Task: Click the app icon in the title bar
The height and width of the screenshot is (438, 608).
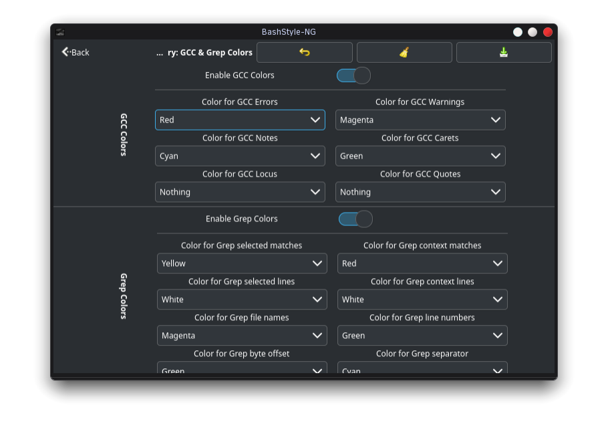Action: tap(60, 32)
